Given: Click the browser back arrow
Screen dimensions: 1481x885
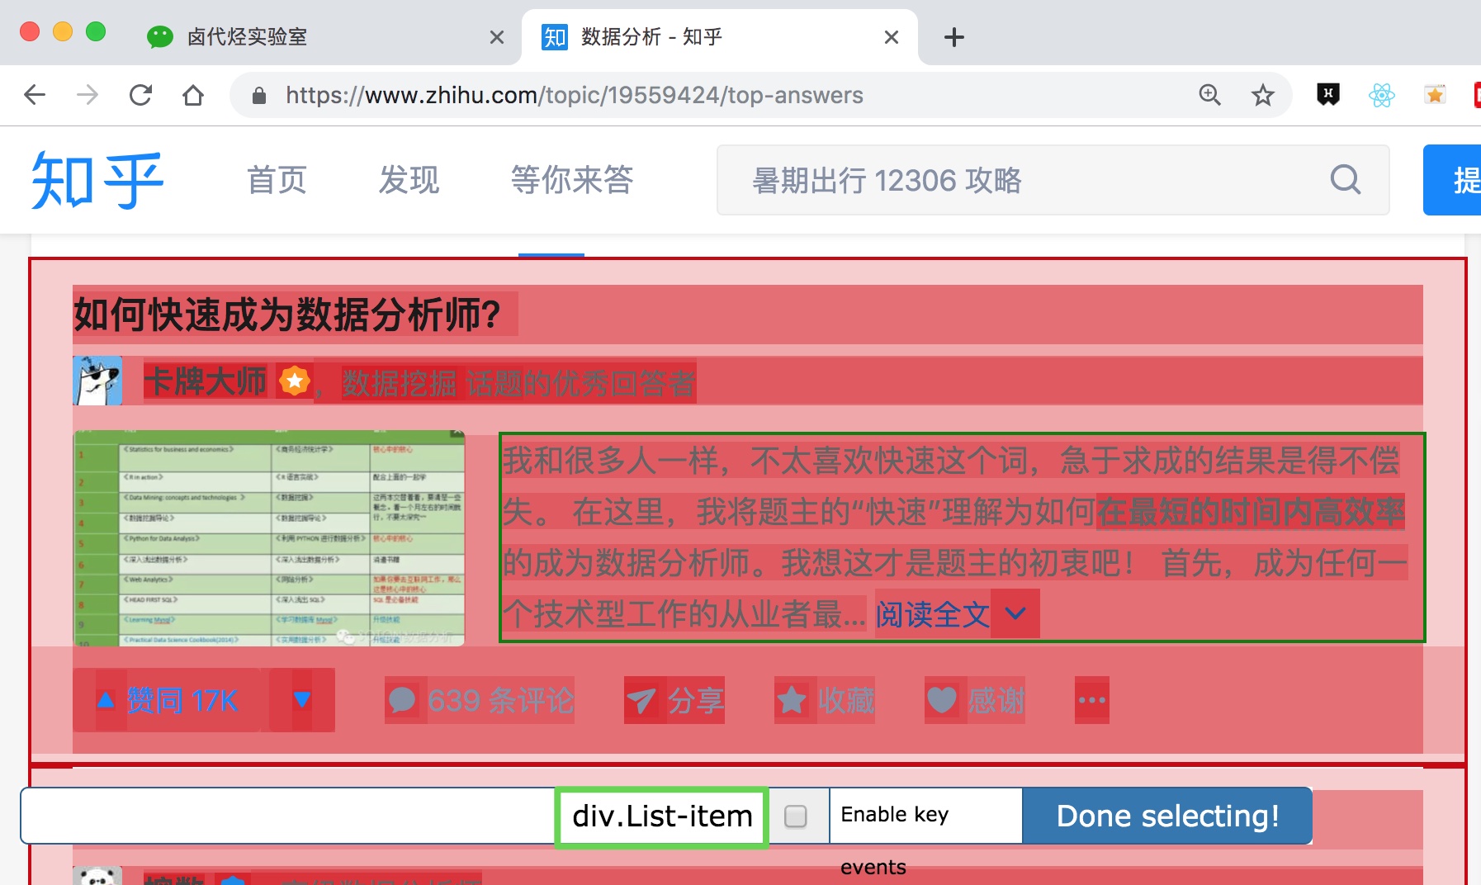Looking at the screenshot, I should pyautogui.click(x=35, y=95).
